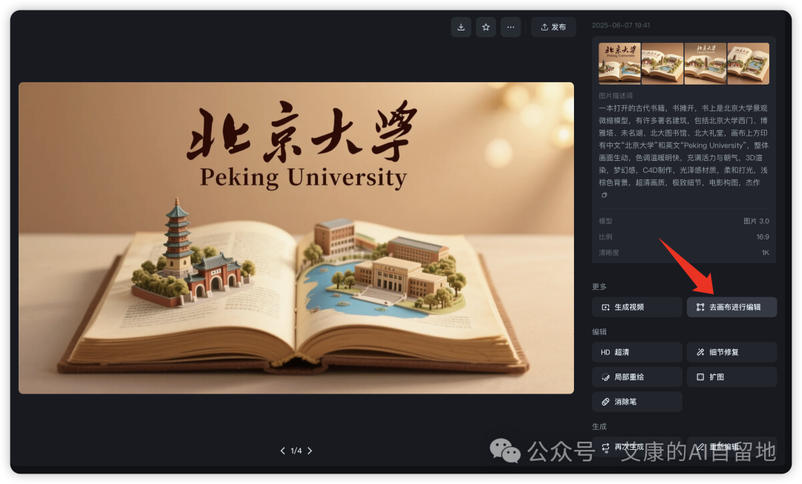Favorite the image with the star icon
This screenshot has height=484, width=802.
(486, 27)
